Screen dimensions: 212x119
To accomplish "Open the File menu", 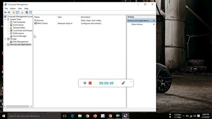I will coord(6,9).
